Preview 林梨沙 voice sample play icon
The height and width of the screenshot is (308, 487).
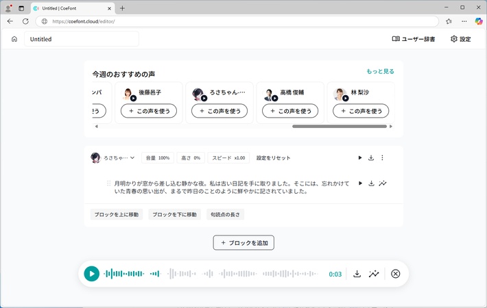pyautogui.click(x=346, y=99)
